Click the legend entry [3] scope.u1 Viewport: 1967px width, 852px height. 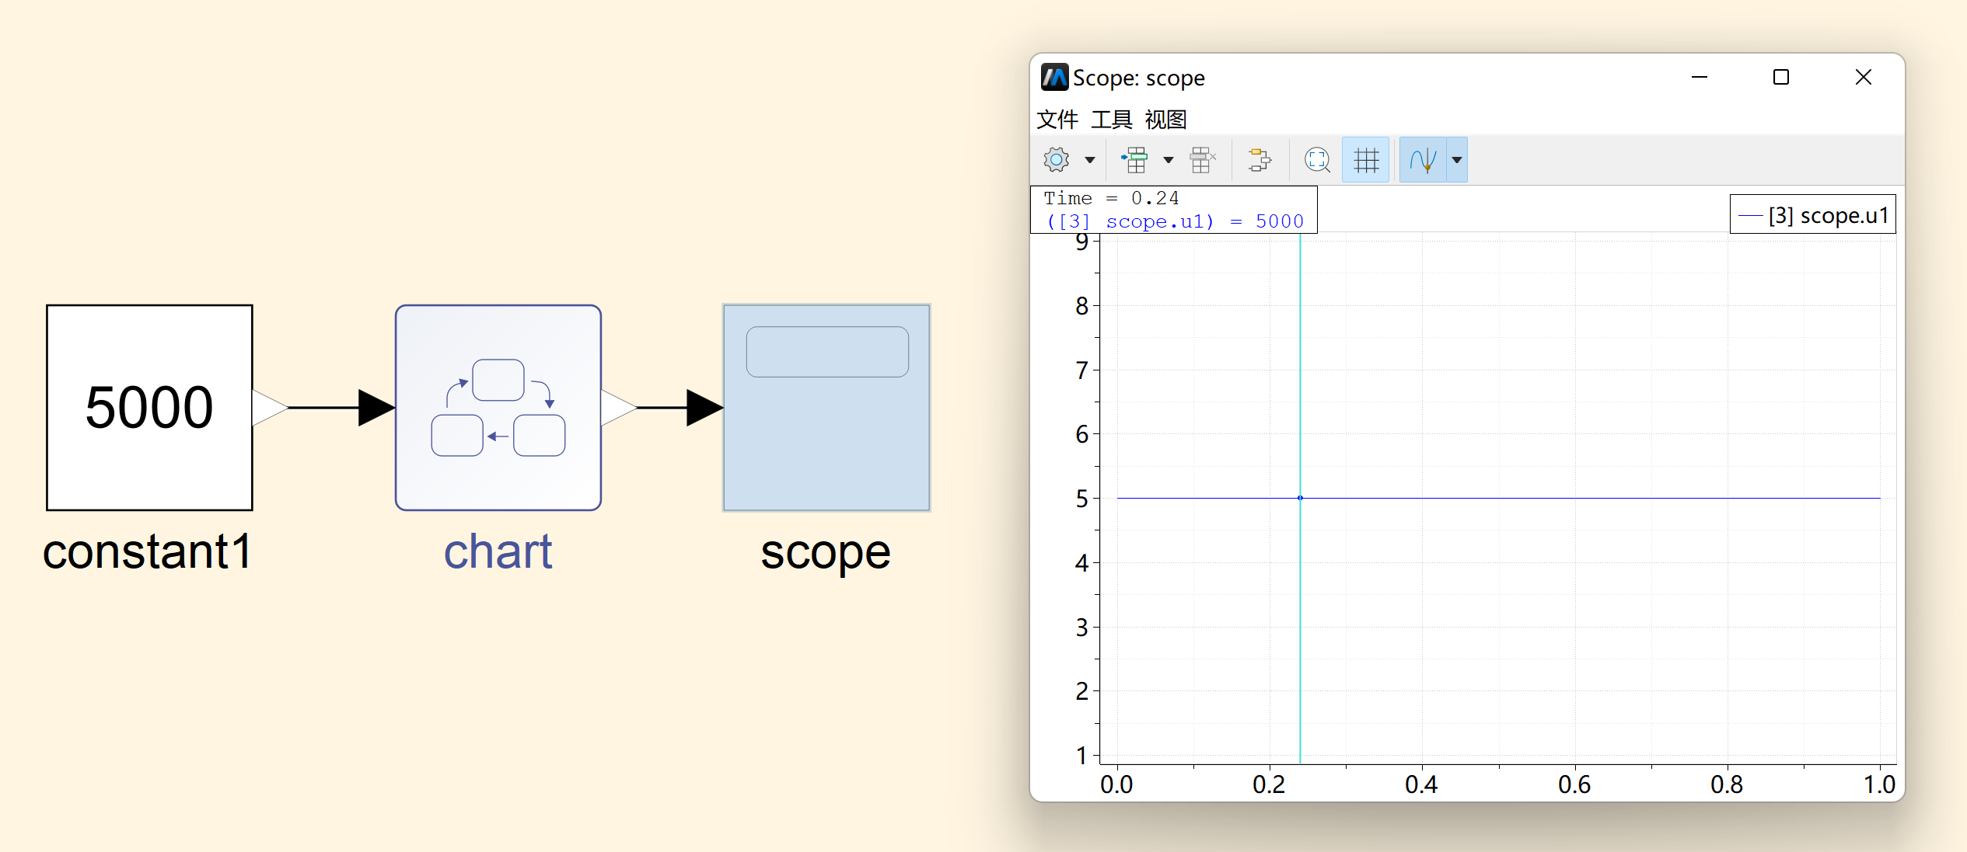[x=1813, y=215]
